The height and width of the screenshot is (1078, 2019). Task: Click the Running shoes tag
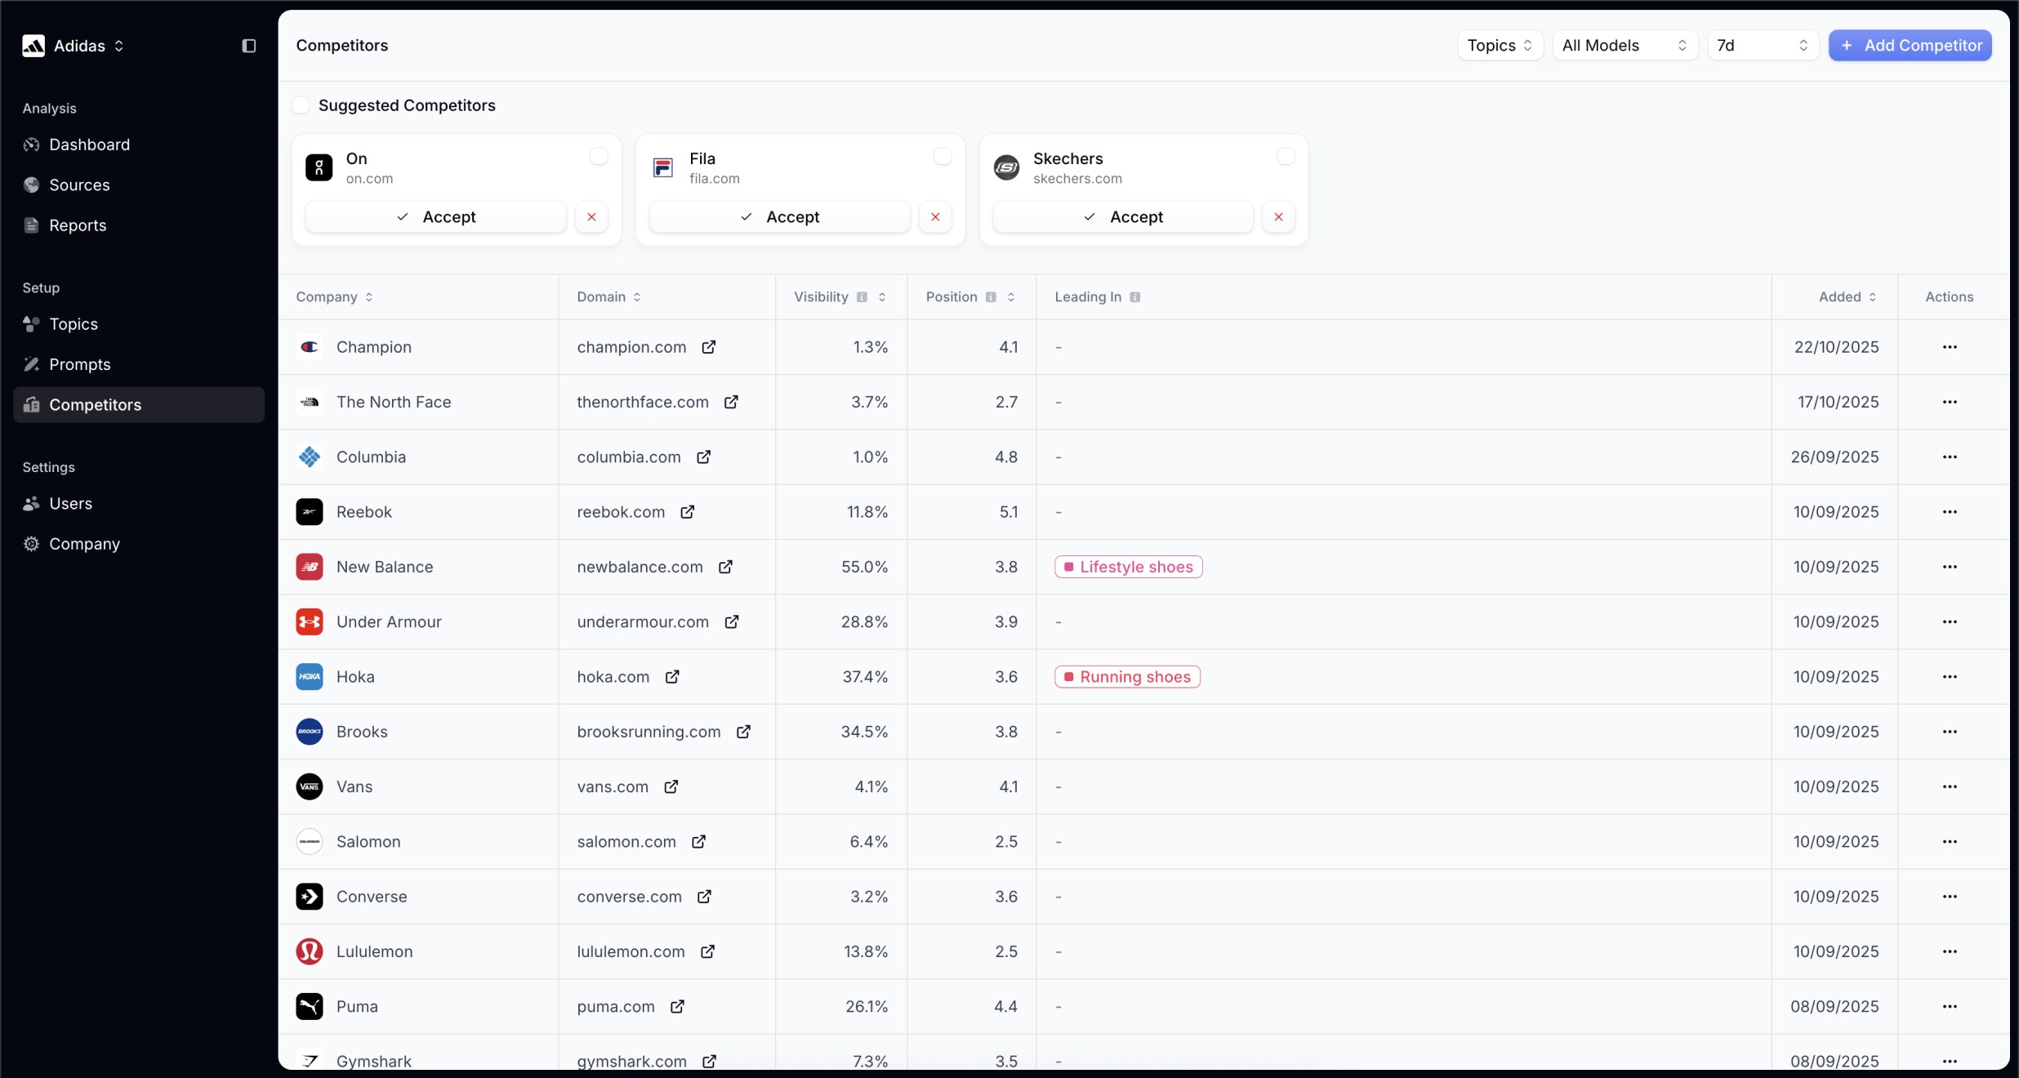[x=1127, y=677]
